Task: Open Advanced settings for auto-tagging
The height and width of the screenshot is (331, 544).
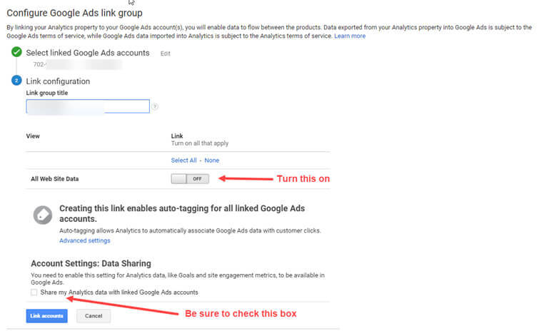Action: pos(84,241)
